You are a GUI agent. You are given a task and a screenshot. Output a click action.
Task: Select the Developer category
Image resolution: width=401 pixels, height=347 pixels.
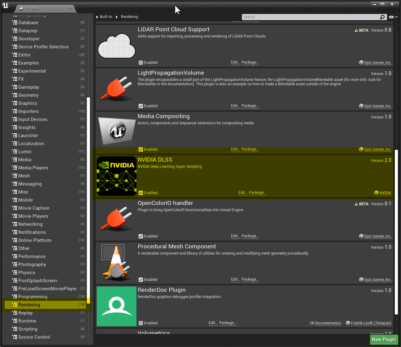45,39
